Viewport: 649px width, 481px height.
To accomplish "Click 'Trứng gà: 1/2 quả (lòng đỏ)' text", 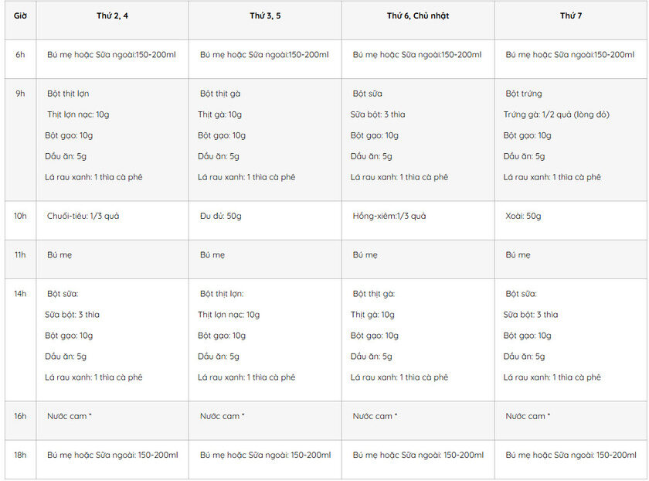I will click(556, 114).
